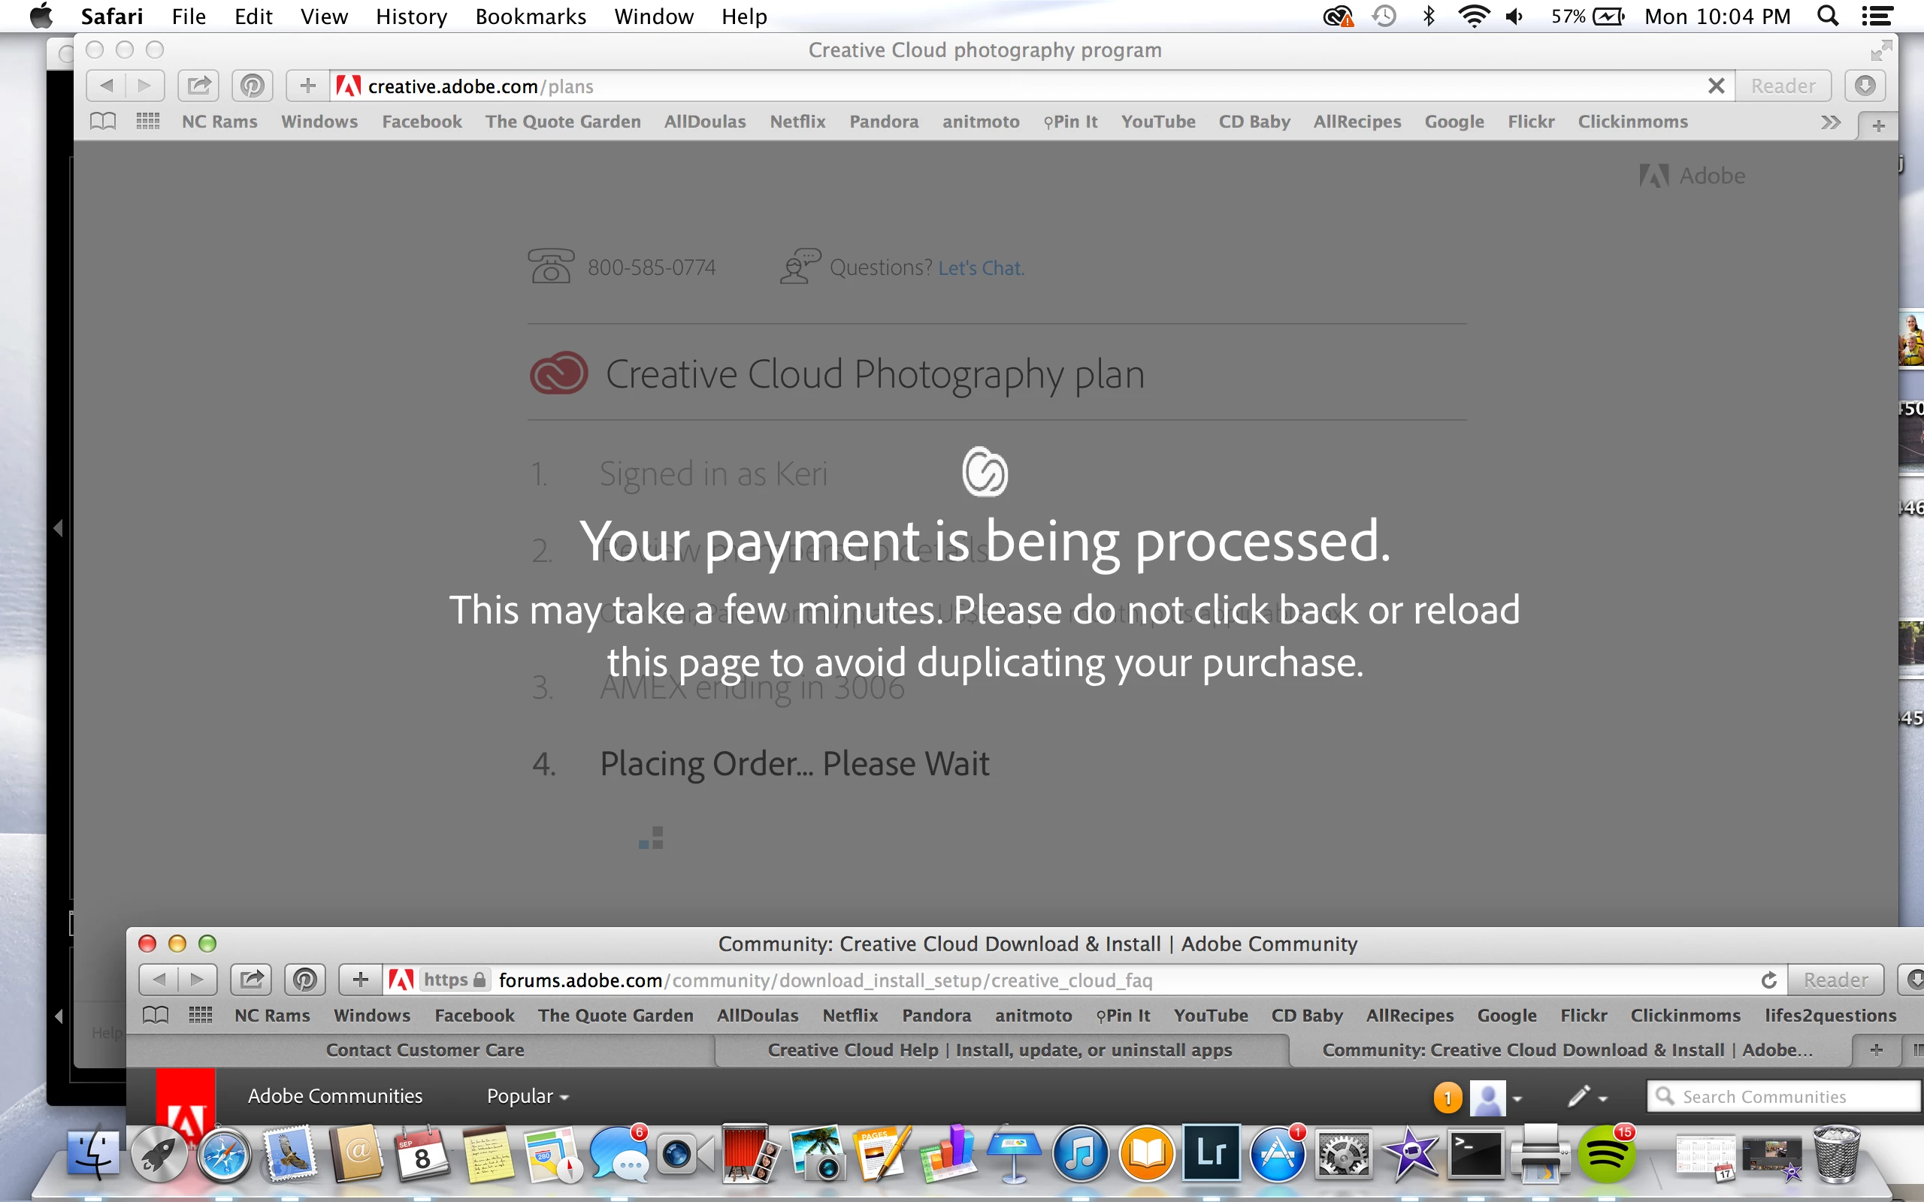Expand the Popular dropdown in Adobe Communities
This screenshot has width=1924, height=1202.
pos(527,1096)
